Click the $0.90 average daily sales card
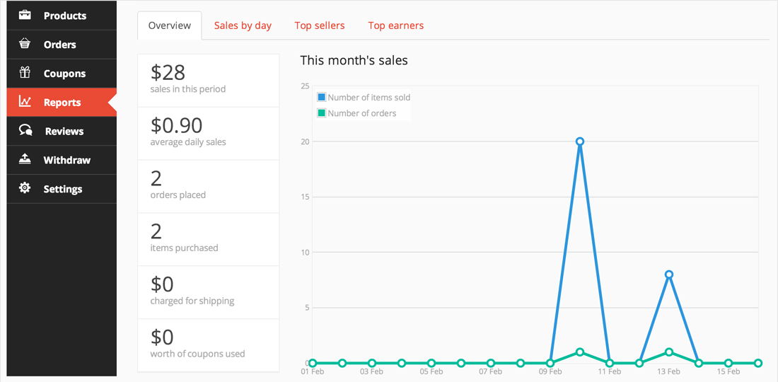Viewport: 778px width, 382px height. [208, 133]
